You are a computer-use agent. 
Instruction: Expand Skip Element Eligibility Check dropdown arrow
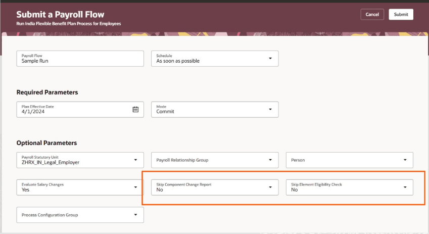point(405,187)
